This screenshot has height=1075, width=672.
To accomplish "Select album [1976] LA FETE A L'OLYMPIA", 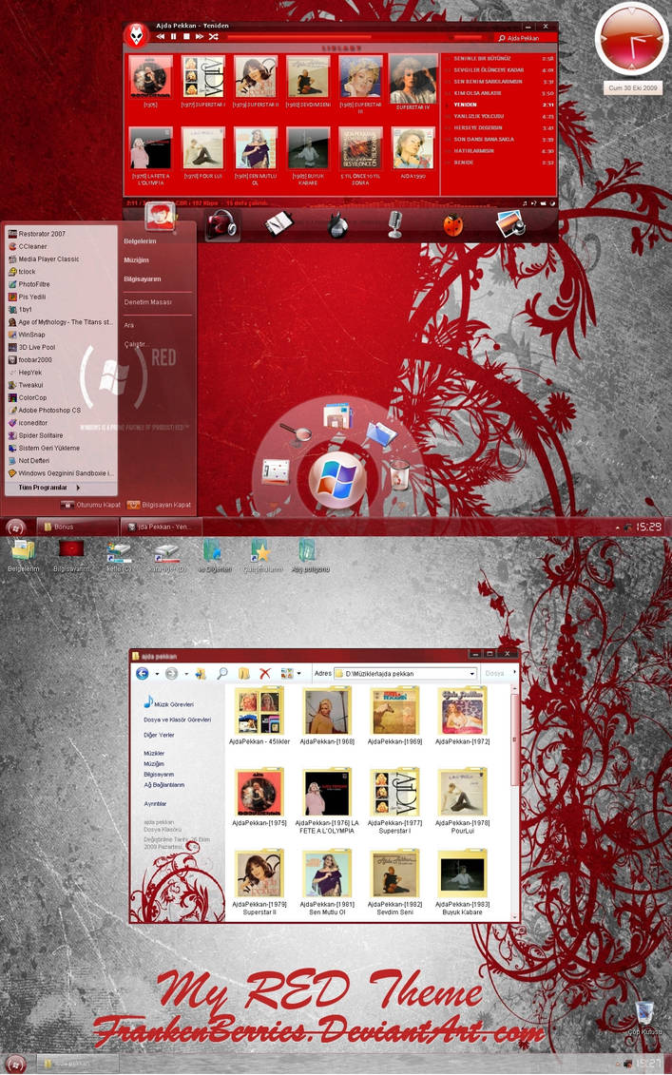I will [150, 157].
